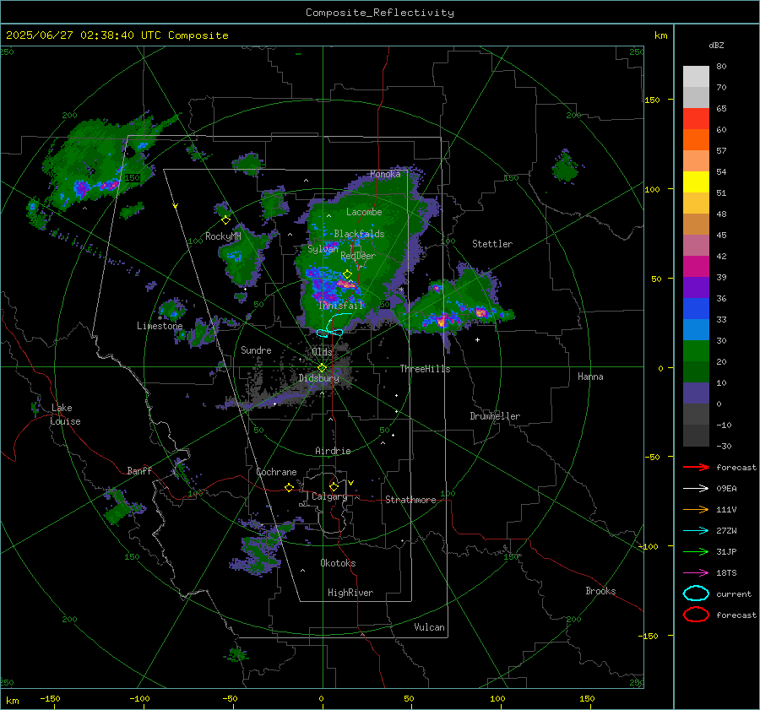Click the Ponoka city label
This screenshot has height=710, width=760.
coord(385,174)
